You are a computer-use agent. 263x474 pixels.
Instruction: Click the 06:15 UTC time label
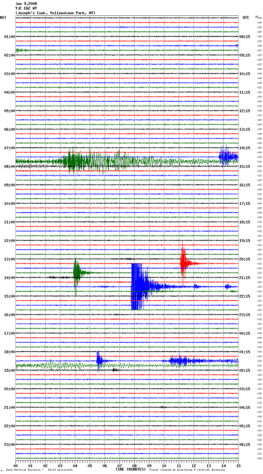(245, 445)
